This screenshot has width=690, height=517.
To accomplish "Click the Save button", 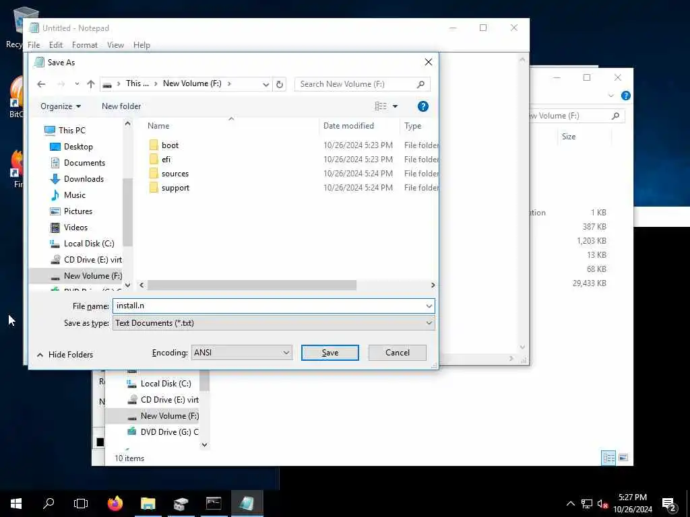I will click(330, 353).
